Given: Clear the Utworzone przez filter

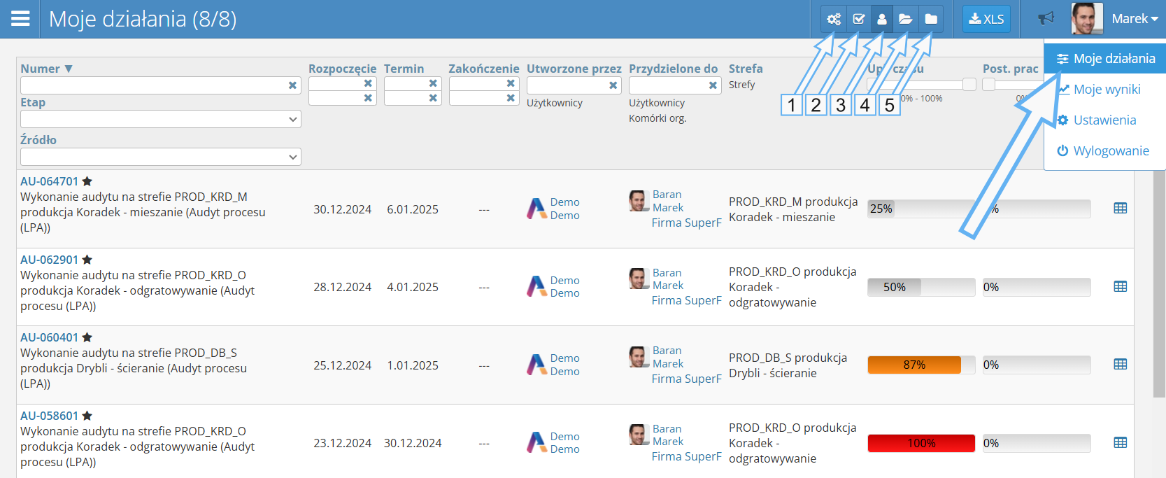Looking at the screenshot, I should (613, 85).
